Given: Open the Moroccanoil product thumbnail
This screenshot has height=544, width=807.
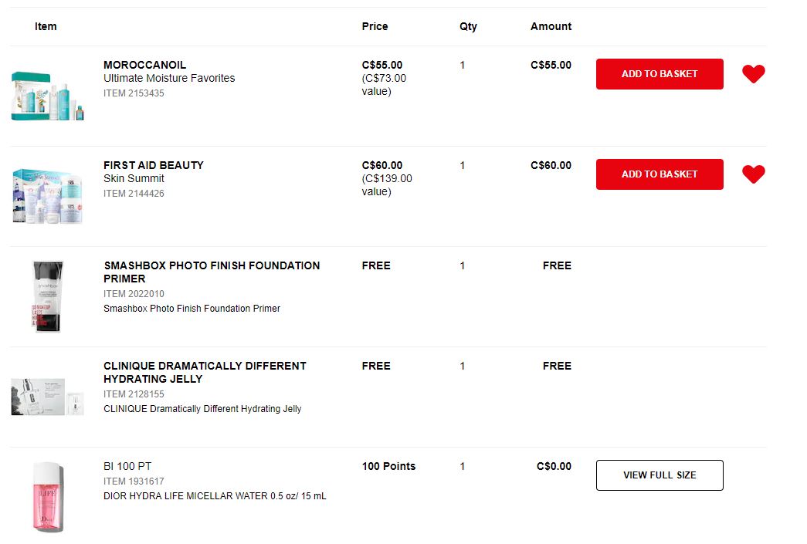Looking at the screenshot, I should tap(47, 96).
